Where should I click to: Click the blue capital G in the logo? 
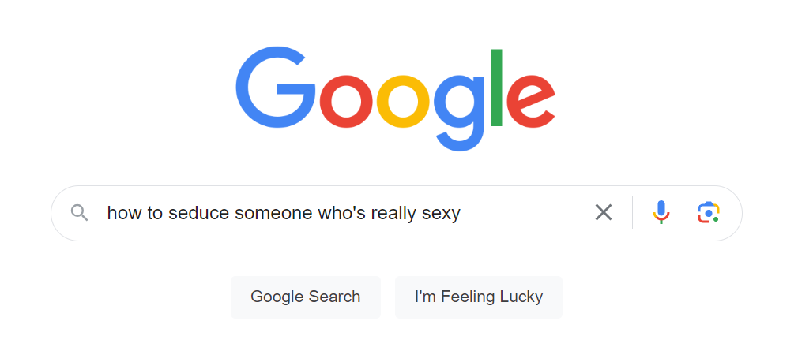pos(276,87)
